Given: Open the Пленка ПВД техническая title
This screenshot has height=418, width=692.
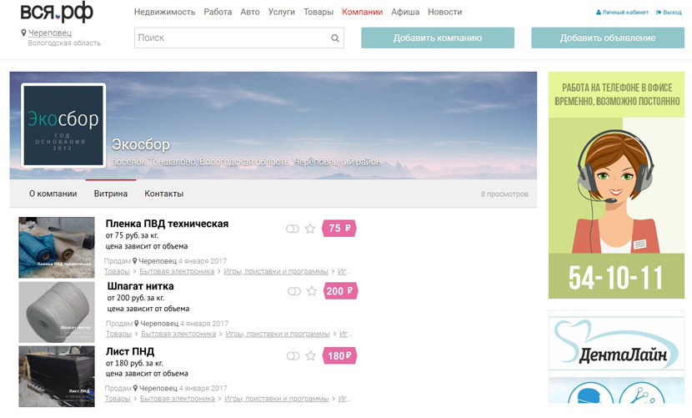Looking at the screenshot, I should point(167,224).
